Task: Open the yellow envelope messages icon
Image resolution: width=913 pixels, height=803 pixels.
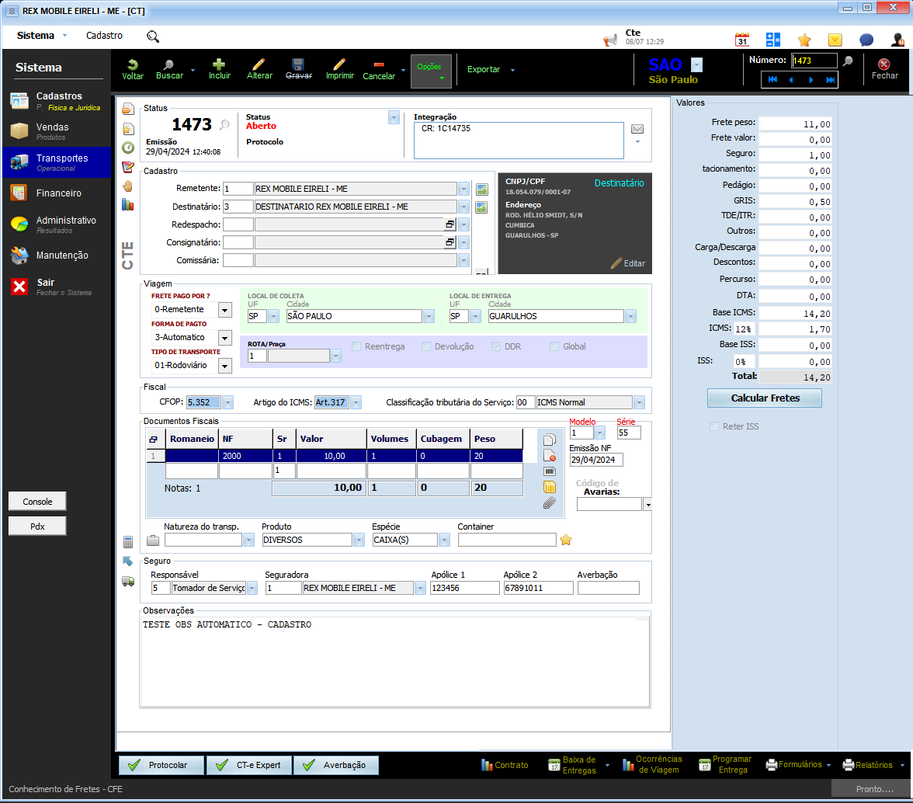Action: (x=835, y=40)
